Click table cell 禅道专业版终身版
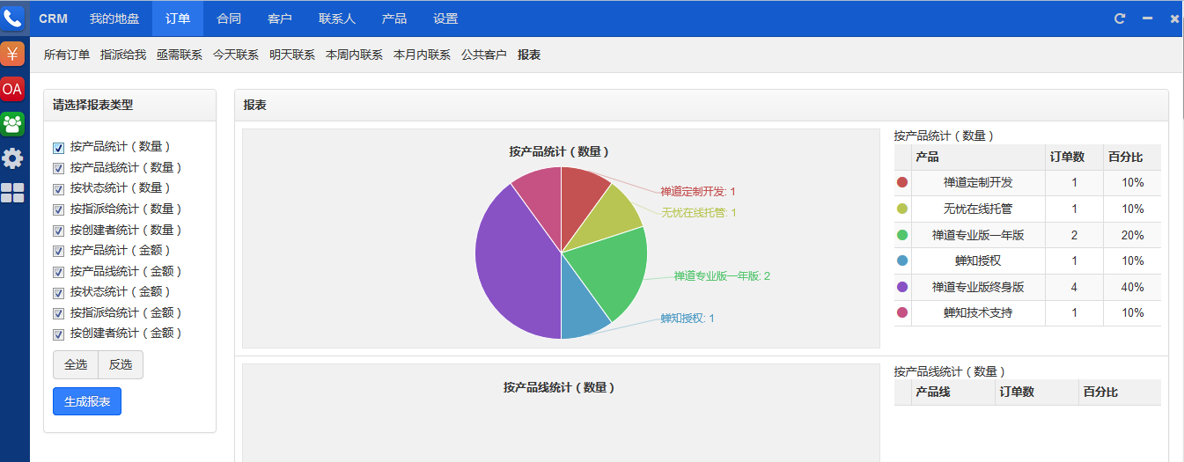 point(978,287)
